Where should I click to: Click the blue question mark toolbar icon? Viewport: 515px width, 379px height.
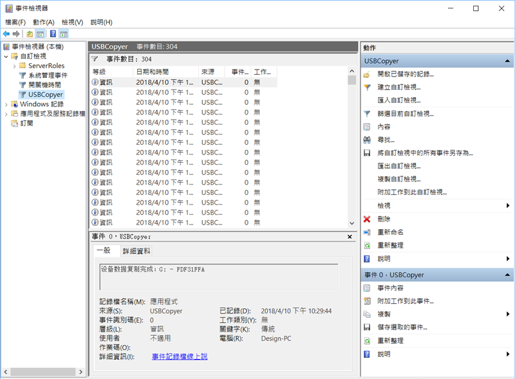pos(53,33)
